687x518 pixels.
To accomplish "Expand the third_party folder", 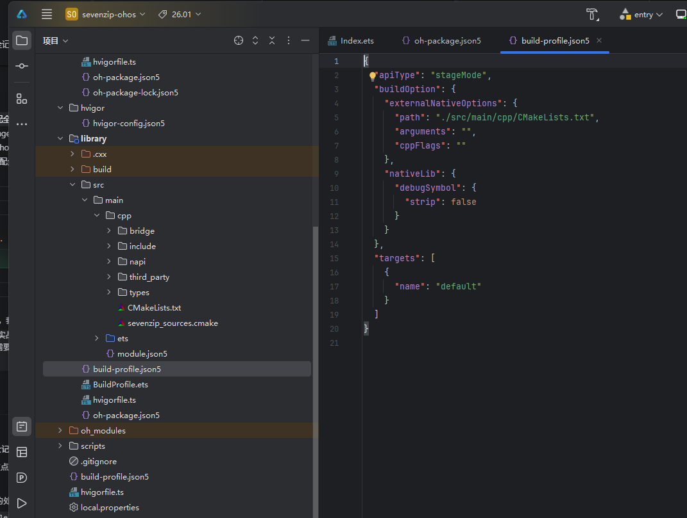I will [x=109, y=277].
